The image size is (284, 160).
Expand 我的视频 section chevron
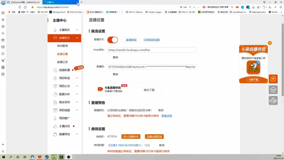point(77,110)
